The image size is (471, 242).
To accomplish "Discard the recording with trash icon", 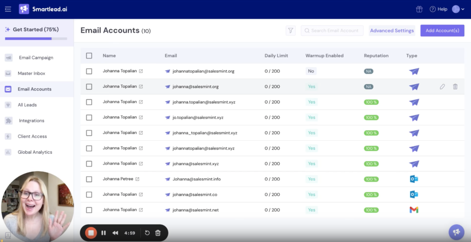I will (158, 233).
